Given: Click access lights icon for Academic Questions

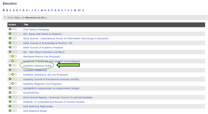Looking at the screenshot, I should point(13,74).
